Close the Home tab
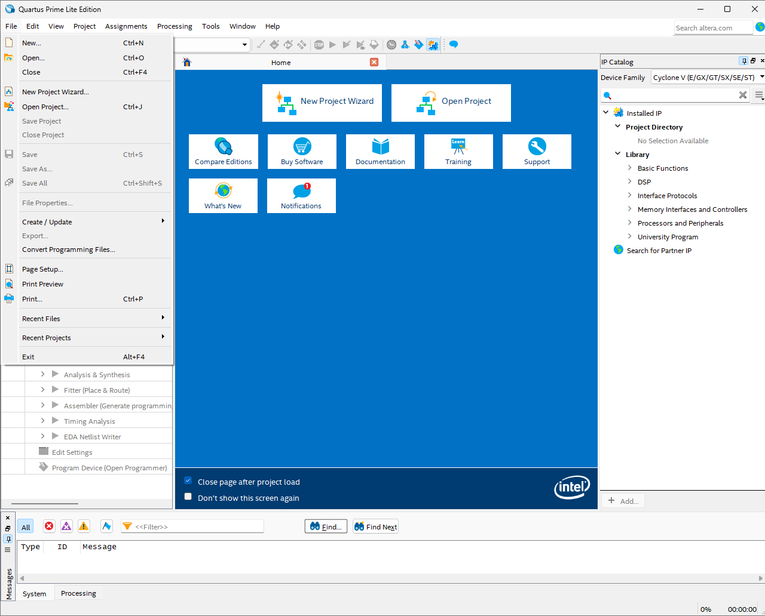Image resolution: width=765 pixels, height=616 pixels. 374,62
